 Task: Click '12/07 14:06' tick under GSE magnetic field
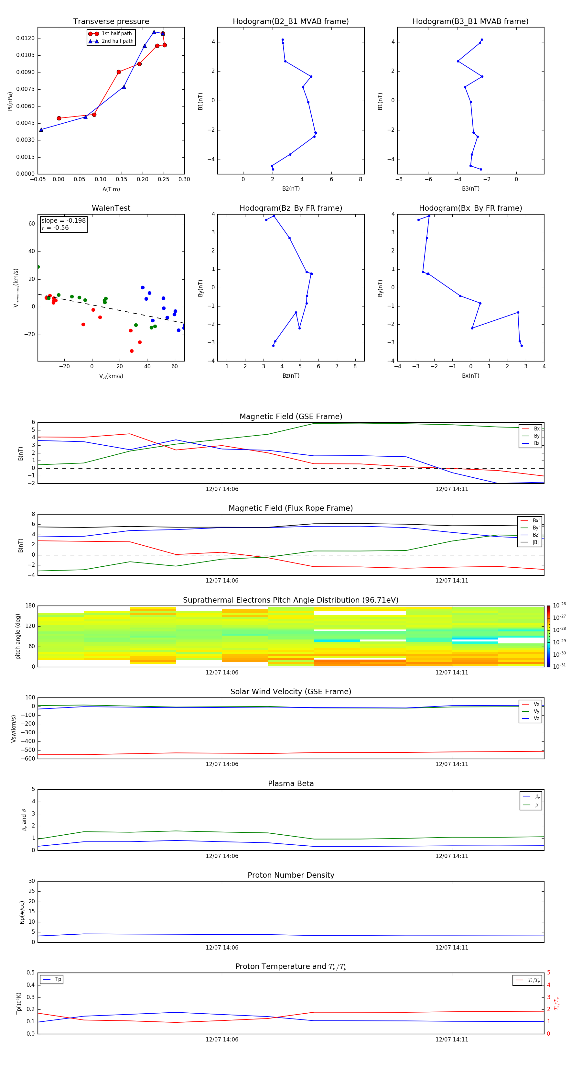222,489
